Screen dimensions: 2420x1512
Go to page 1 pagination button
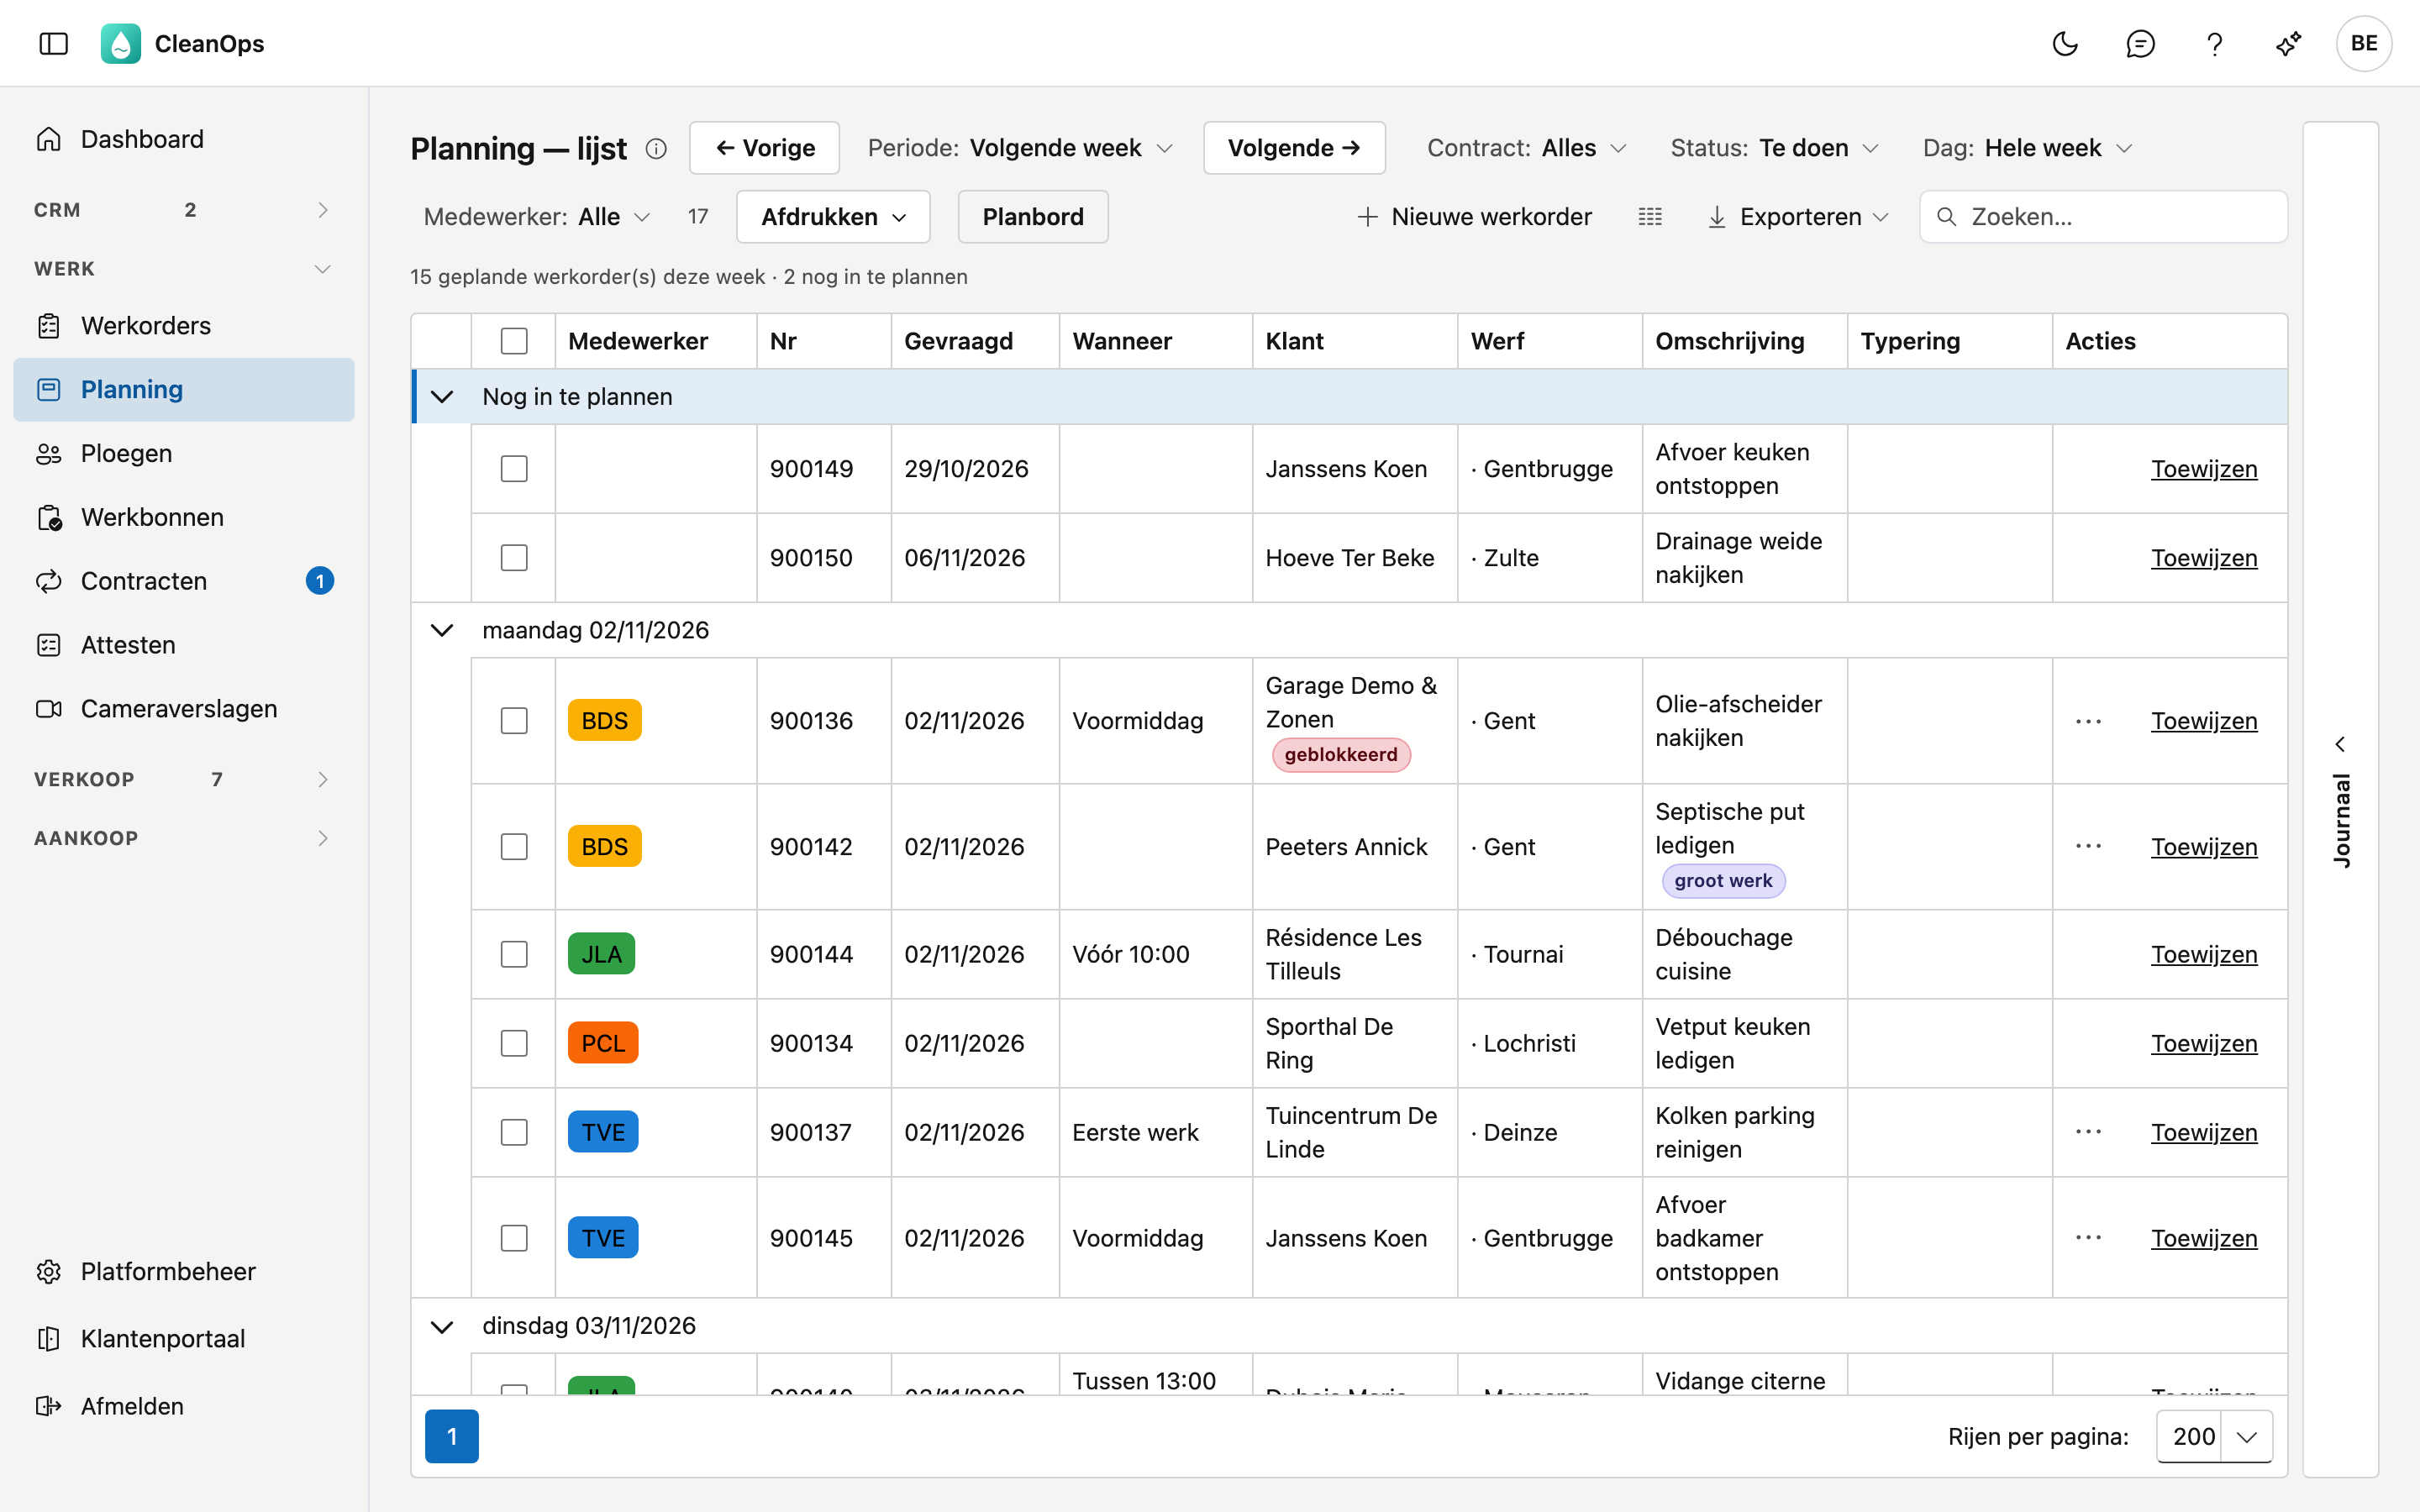click(x=452, y=1436)
